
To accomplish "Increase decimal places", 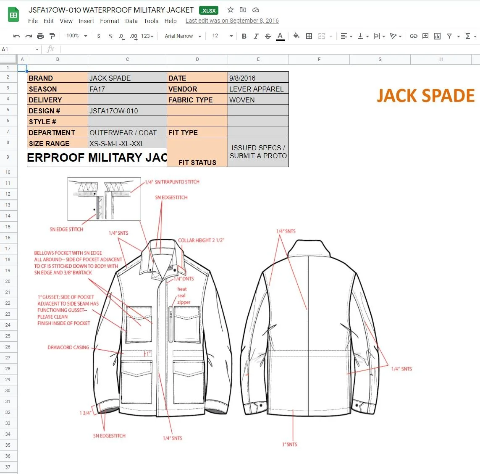I will (134, 37).
